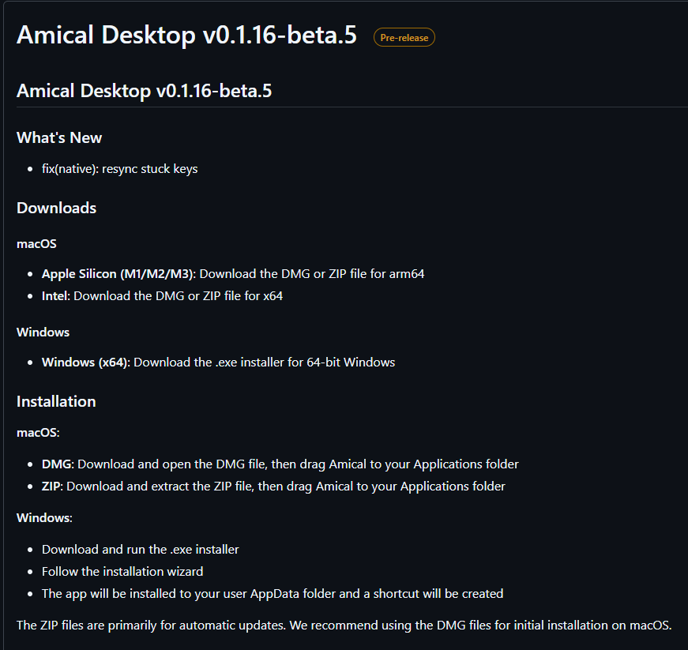Select the second 'Amical Desktop v0.1.16-beta.5' heading
Image resolution: width=688 pixels, height=650 pixels.
[x=145, y=91]
